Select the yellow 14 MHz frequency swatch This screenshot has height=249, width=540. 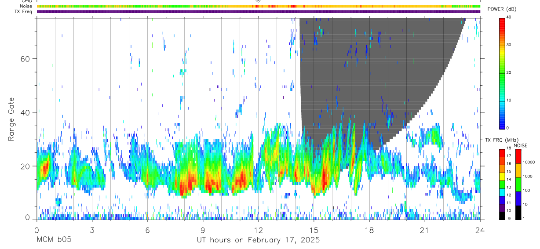click(502, 177)
